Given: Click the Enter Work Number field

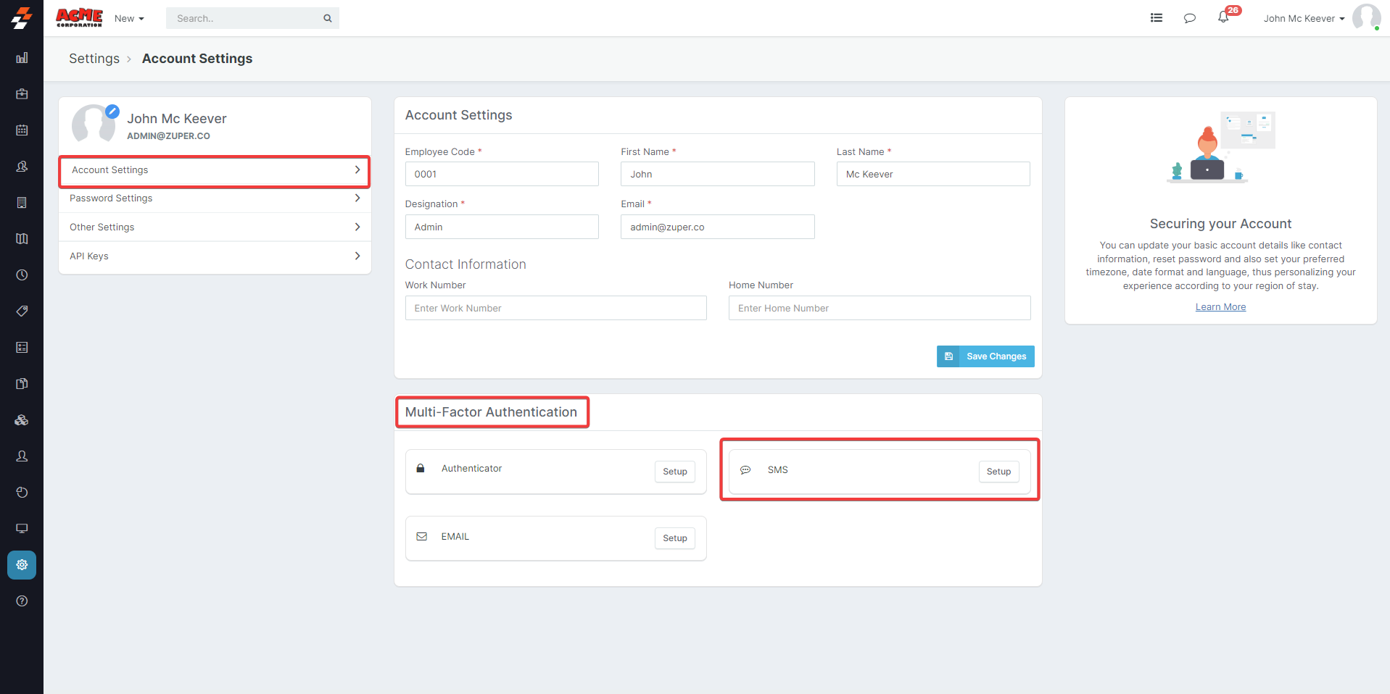Looking at the screenshot, I should 555,308.
